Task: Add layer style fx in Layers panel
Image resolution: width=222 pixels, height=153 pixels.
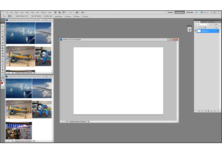Action: click(x=202, y=111)
